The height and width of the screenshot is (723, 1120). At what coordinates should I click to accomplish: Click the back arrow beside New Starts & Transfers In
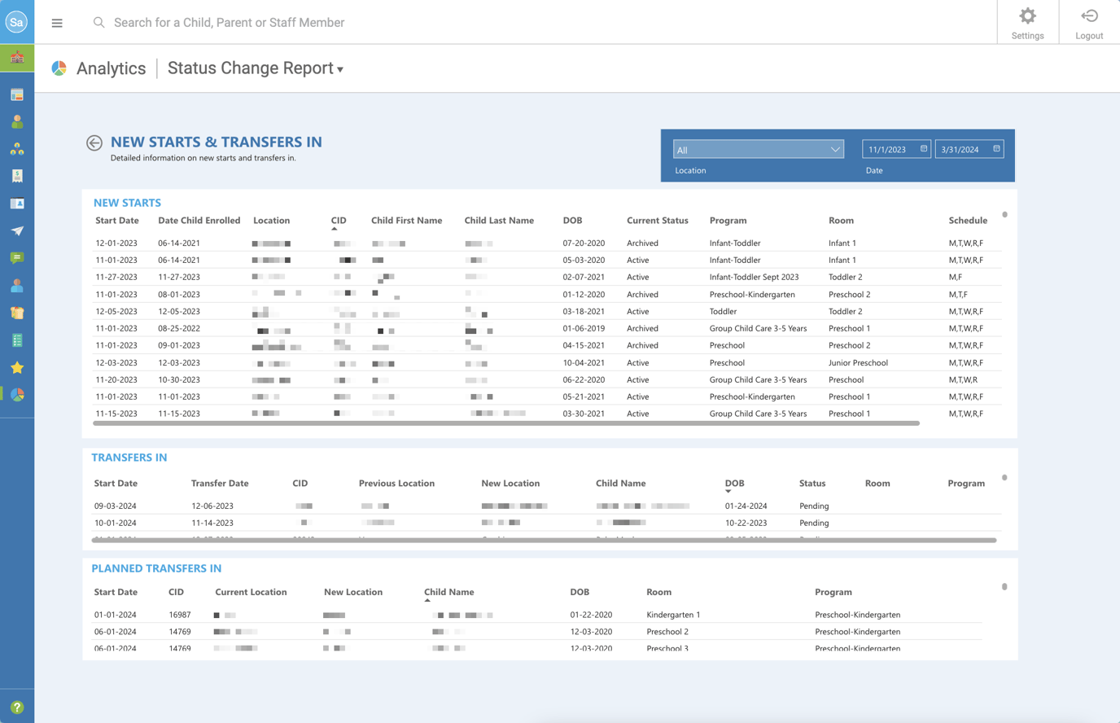(94, 142)
